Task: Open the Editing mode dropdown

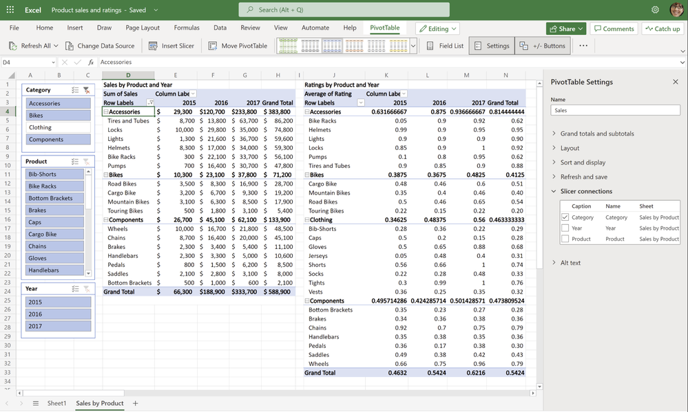Action: (437, 29)
